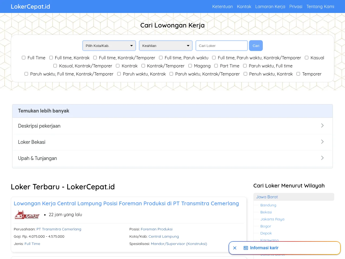Expand the Loker Bekasi row chevron

tap(322, 142)
